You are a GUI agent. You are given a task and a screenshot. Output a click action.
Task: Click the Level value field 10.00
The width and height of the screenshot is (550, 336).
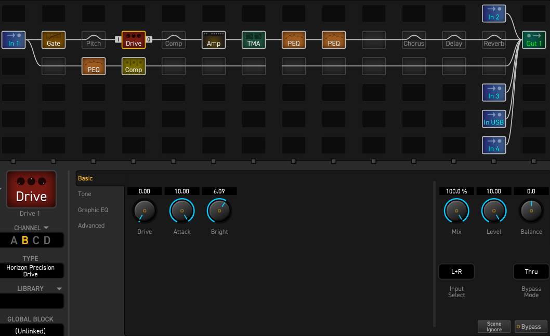pos(494,191)
